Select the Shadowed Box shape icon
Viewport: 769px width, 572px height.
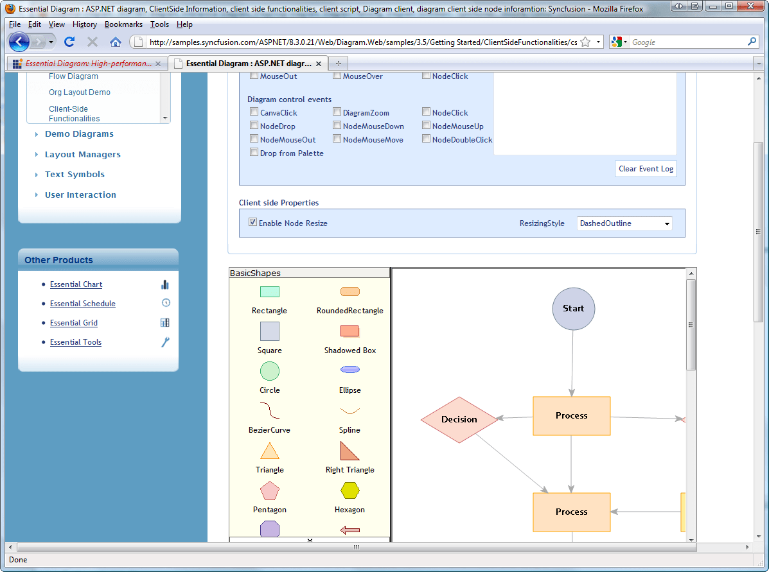[349, 331]
